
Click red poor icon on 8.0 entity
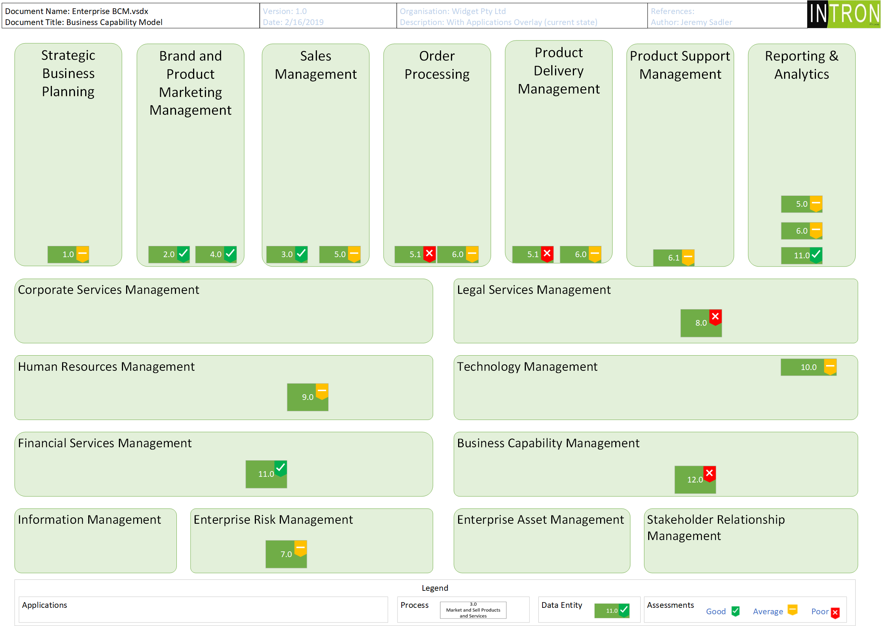[x=715, y=317]
